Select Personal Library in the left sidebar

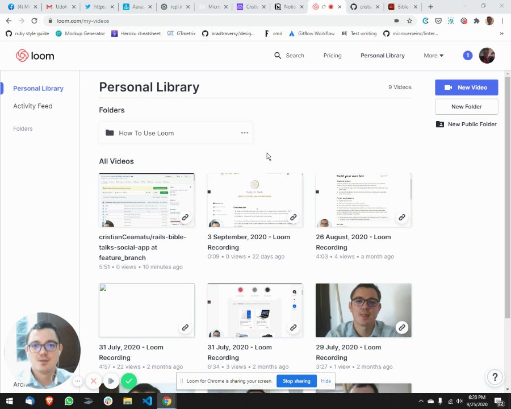(38, 89)
